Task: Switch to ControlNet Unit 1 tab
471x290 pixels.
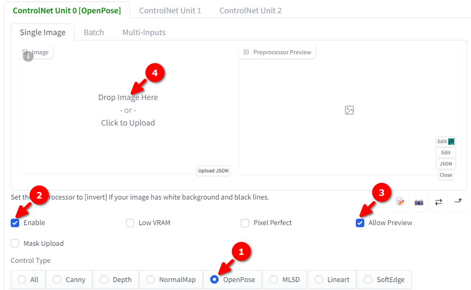Action: click(170, 11)
